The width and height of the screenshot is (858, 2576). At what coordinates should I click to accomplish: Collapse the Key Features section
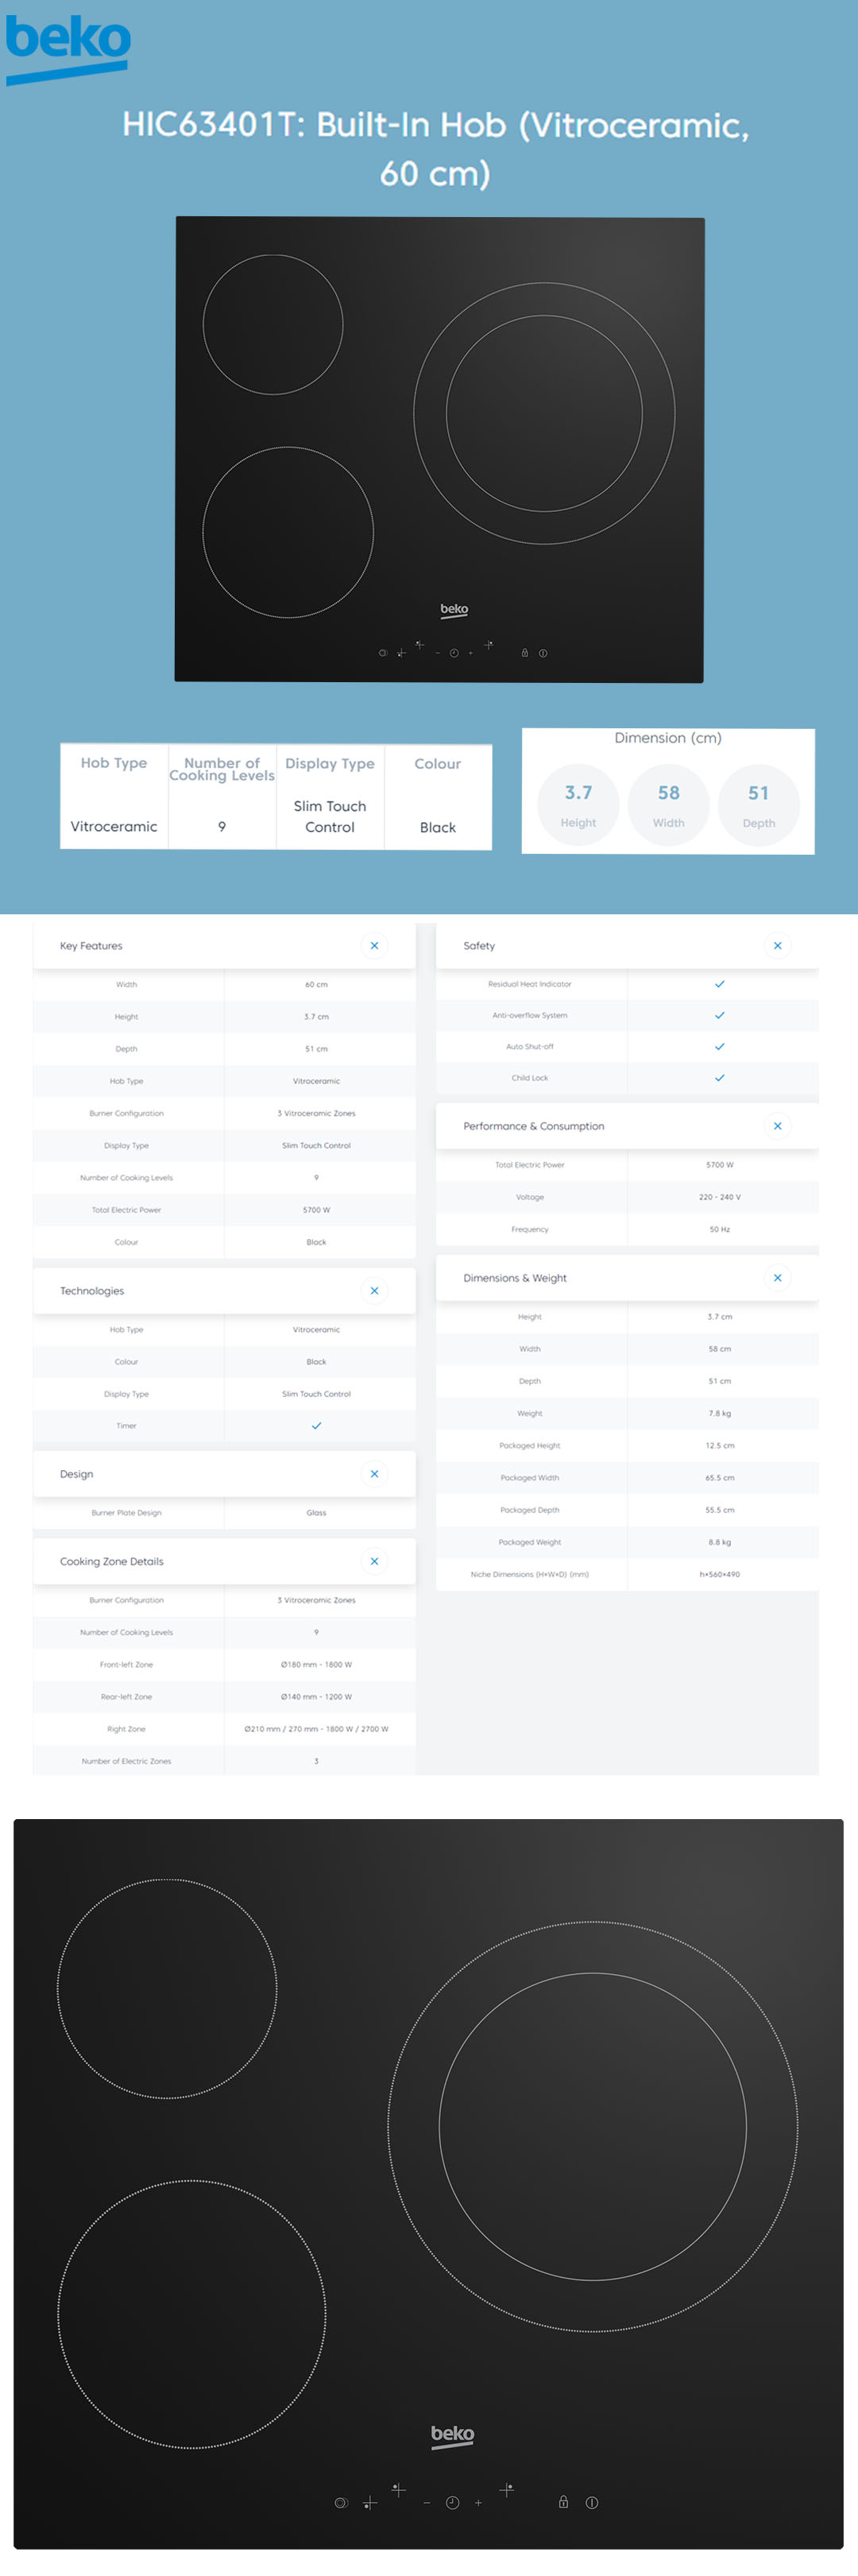click(x=374, y=946)
